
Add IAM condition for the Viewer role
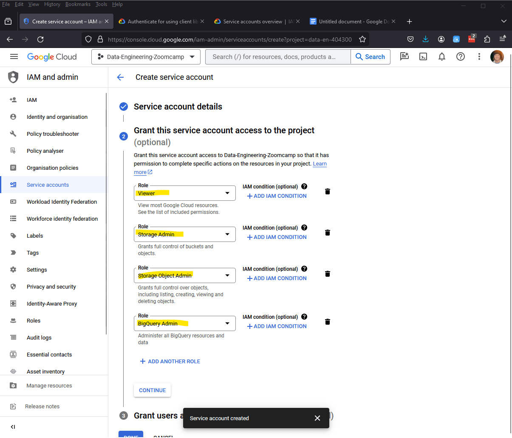pyautogui.click(x=277, y=196)
